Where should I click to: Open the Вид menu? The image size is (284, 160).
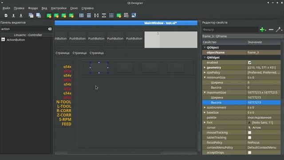click(x=44, y=8)
